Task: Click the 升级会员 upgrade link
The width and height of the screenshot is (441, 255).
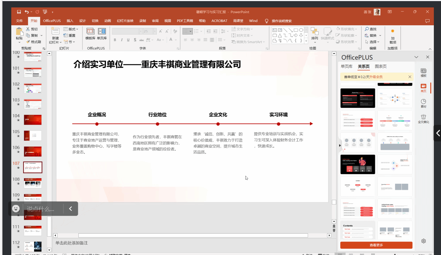Action: (x=376, y=77)
